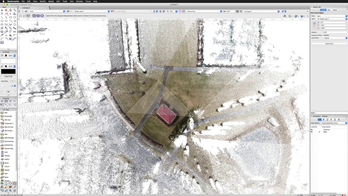
Task: Select the Selection arrow tool in Basic palette
Action: tap(2, 10)
